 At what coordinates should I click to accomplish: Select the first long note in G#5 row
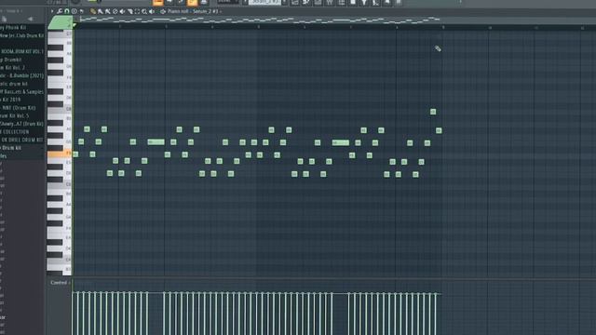point(156,142)
